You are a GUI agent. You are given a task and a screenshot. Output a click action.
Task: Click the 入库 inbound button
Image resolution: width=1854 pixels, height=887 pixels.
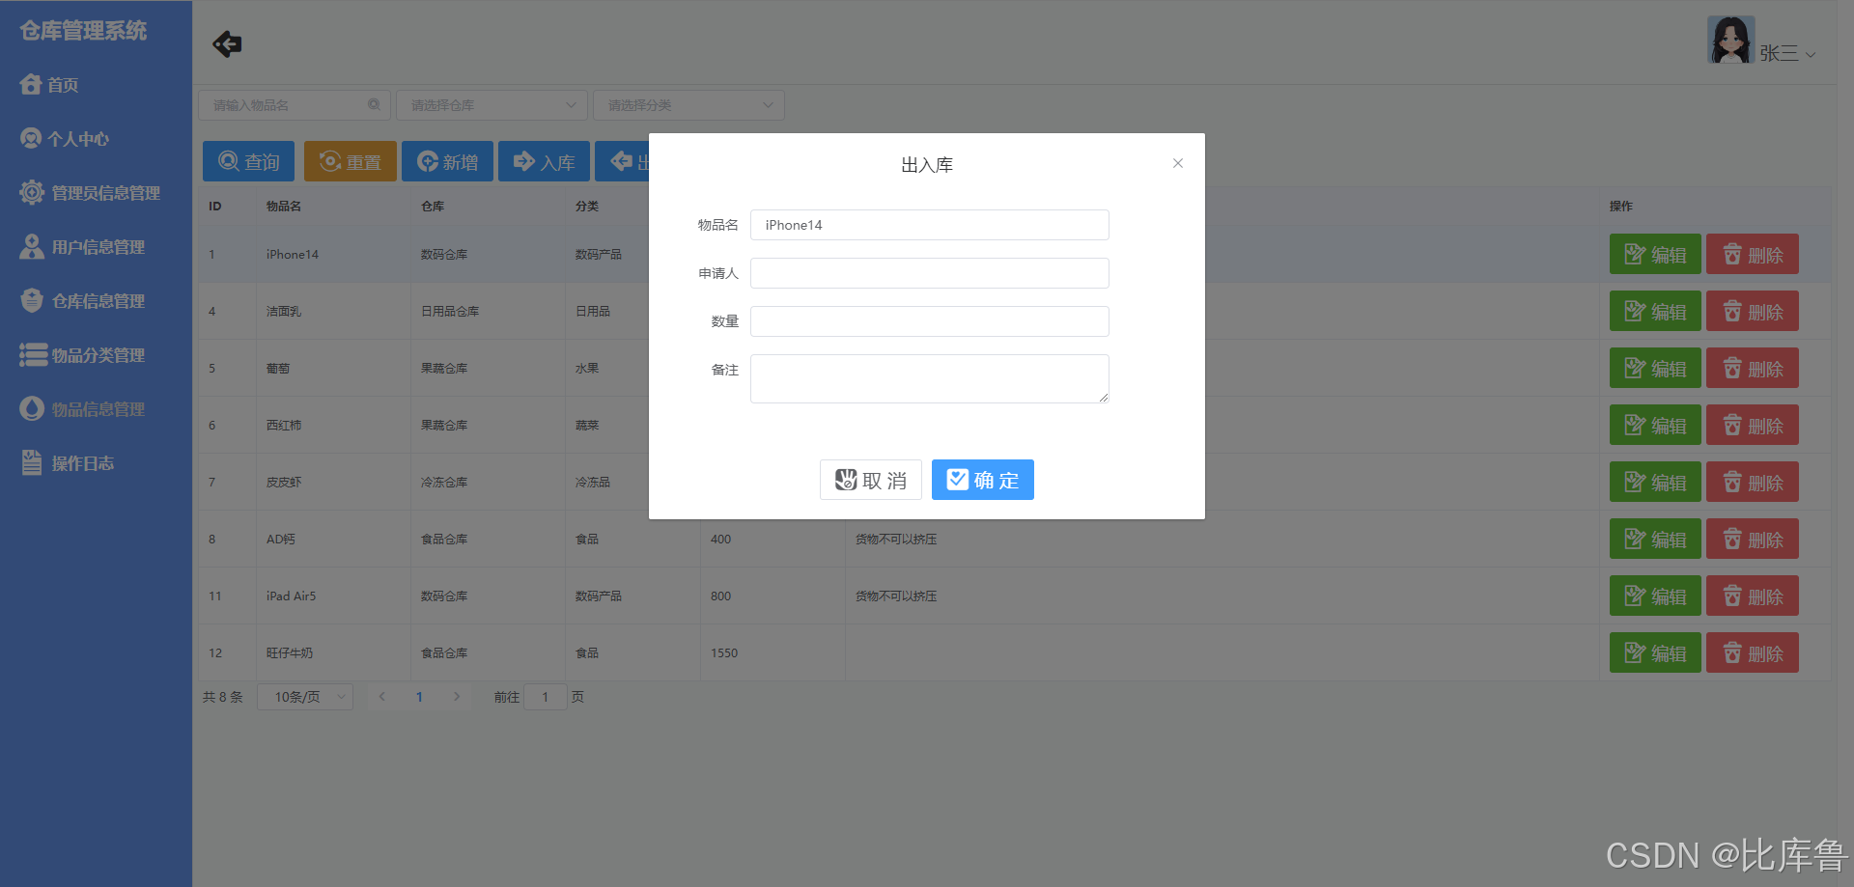pos(544,160)
